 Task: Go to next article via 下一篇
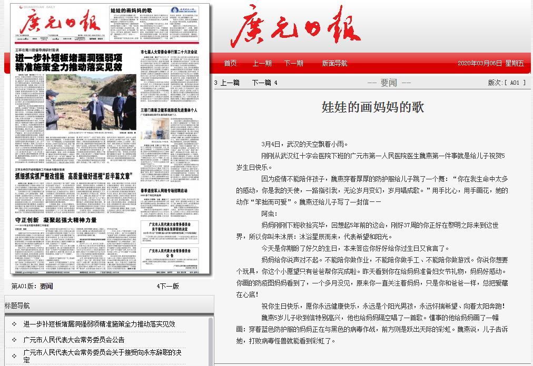point(261,83)
